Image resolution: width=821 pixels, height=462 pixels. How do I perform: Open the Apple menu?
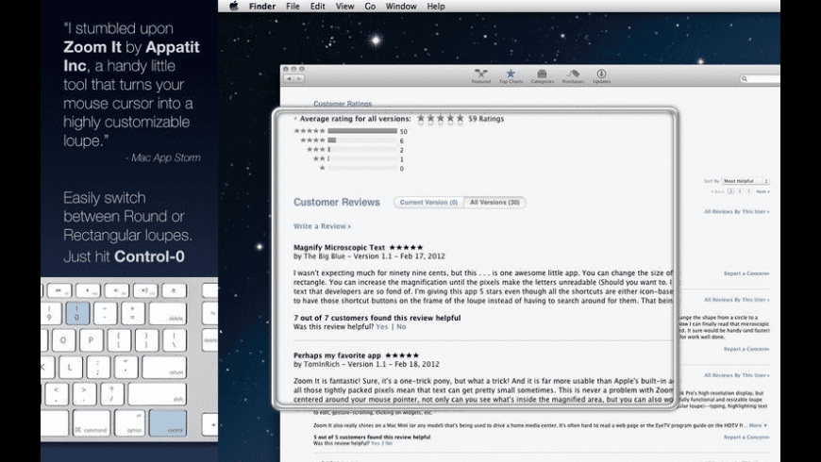pyautogui.click(x=234, y=7)
